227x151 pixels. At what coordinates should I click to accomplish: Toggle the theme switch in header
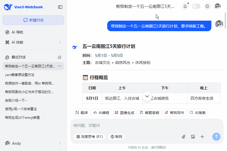click(x=196, y=7)
